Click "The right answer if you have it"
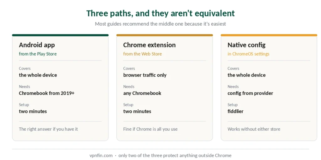 49,129
